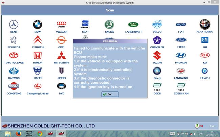Open Firefox from the taskbar
Image resolution: width=220 pixels, height=137 pixels.
(x=19, y=134)
